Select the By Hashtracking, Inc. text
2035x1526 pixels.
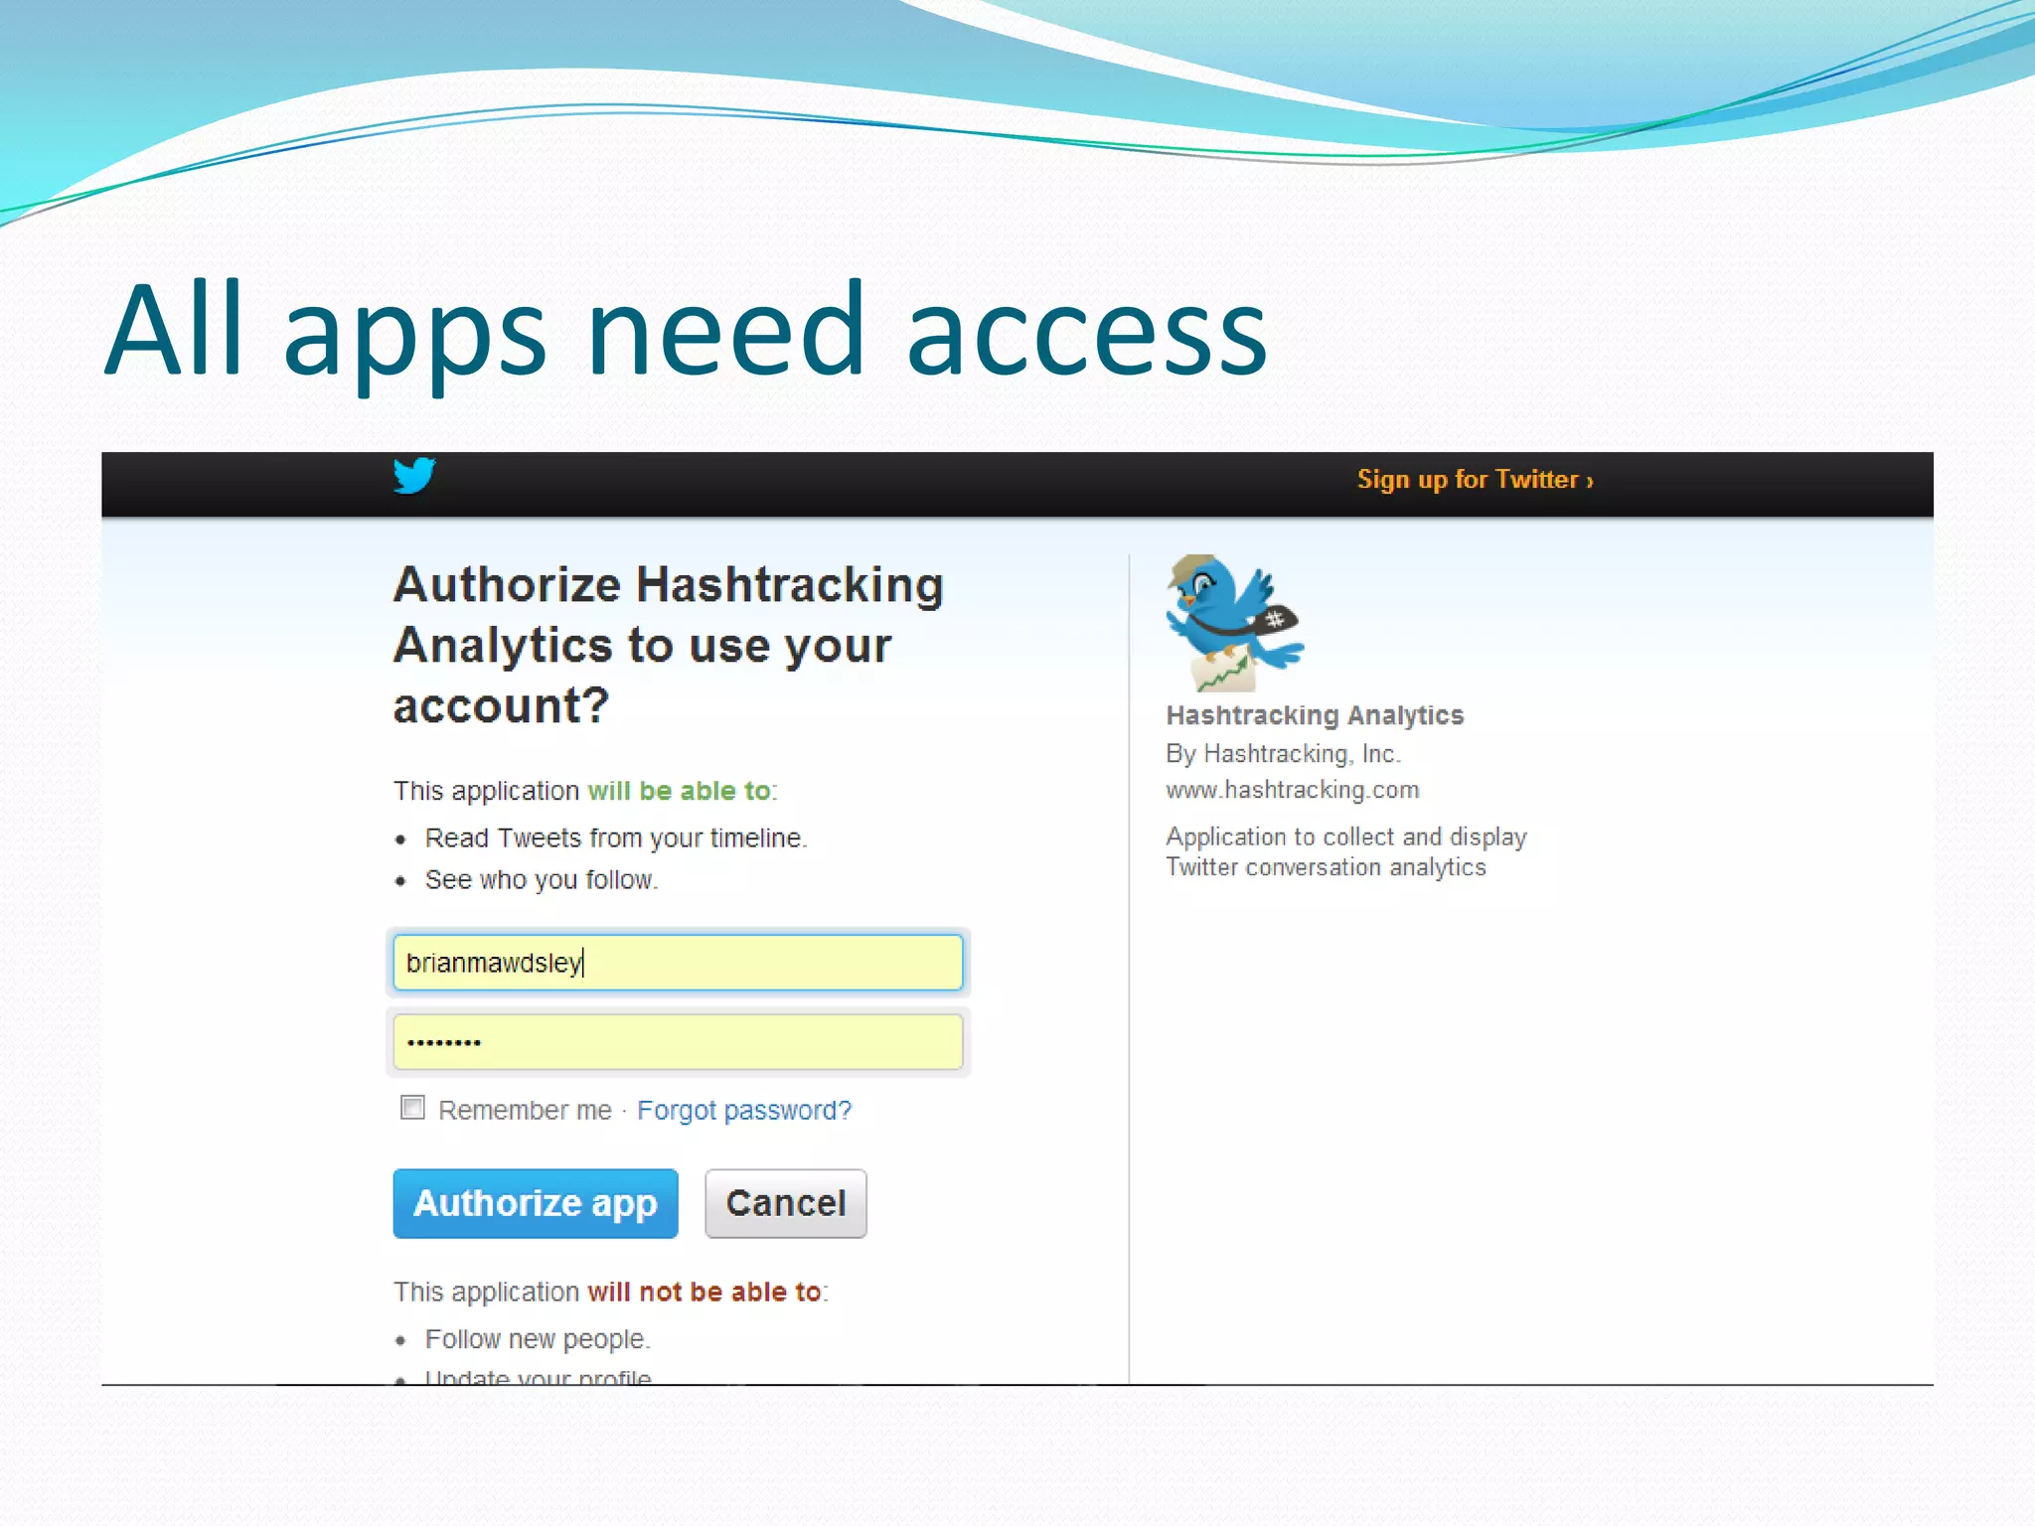click(1283, 754)
